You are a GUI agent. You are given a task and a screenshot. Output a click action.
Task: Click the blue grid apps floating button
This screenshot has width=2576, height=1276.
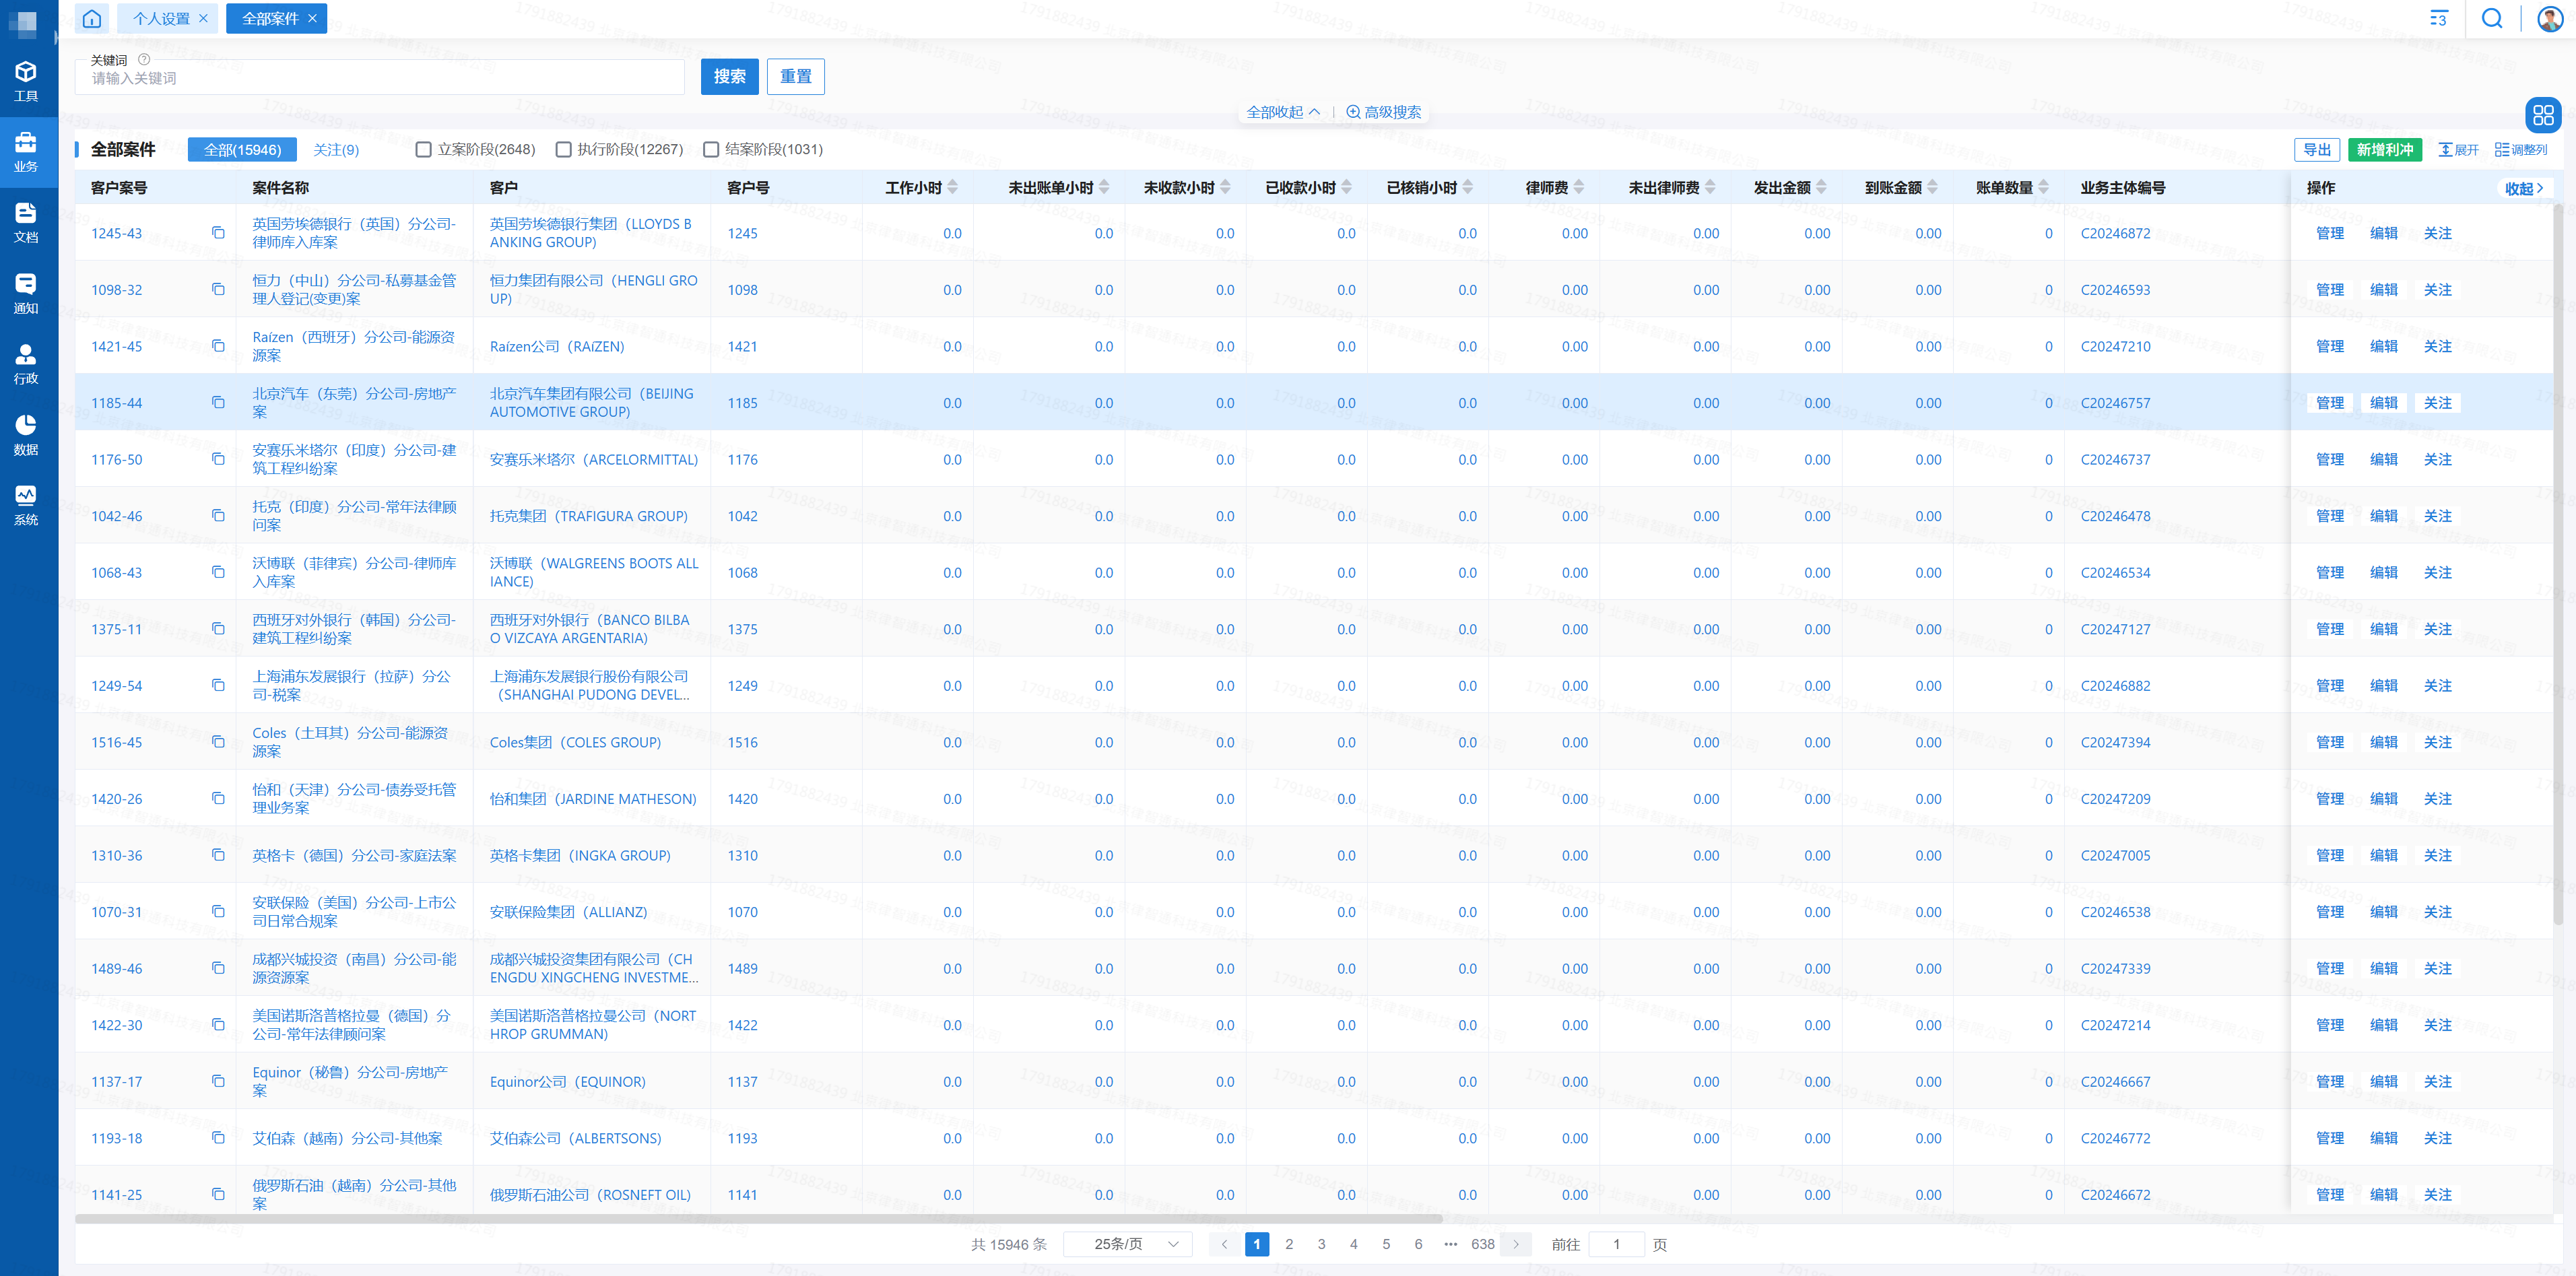2543,115
